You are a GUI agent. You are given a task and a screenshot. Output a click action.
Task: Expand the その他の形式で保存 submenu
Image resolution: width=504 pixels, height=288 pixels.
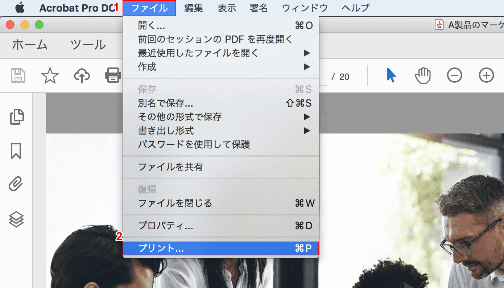[x=221, y=117]
